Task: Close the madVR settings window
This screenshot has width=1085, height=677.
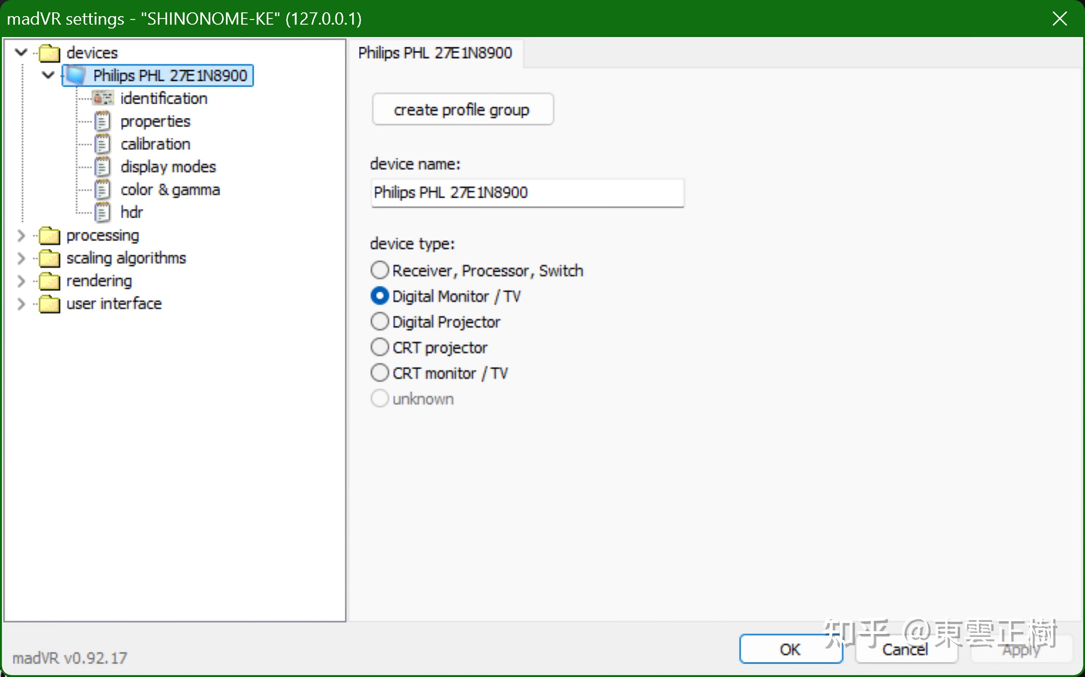Action: 1060,19
